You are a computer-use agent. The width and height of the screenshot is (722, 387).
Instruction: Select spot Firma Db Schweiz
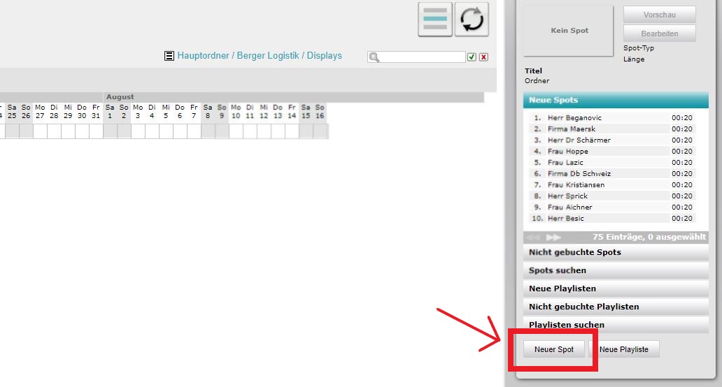(612, 174)
